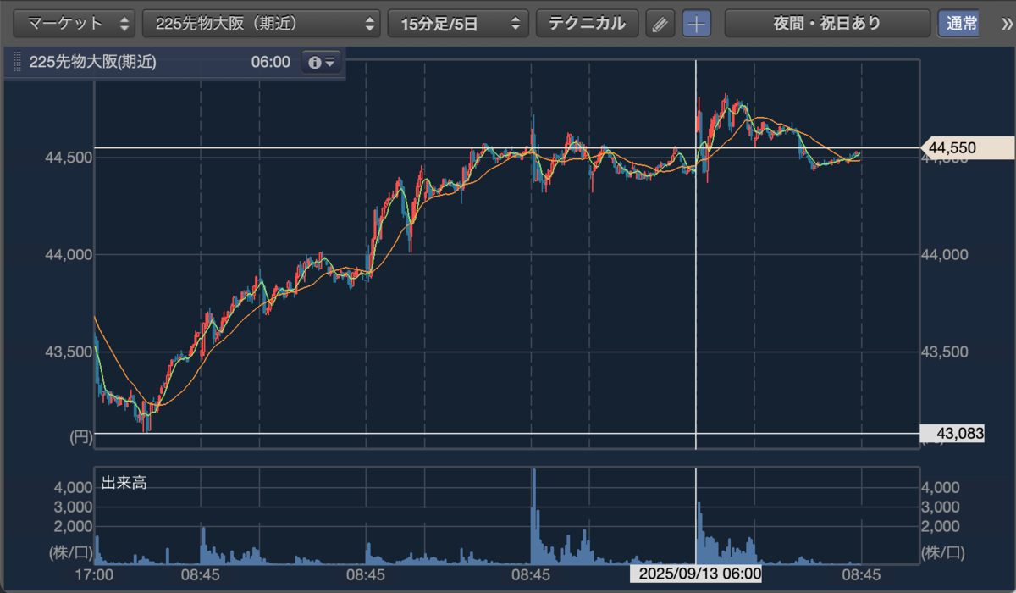Click the 44,550 price label
1016x593 pixels.
click(967, 148)
